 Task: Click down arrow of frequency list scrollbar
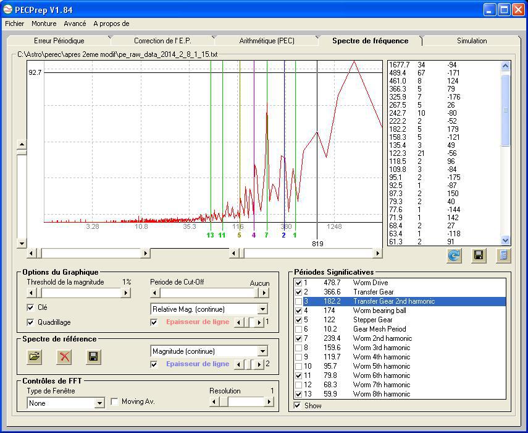tap(505, 241)
